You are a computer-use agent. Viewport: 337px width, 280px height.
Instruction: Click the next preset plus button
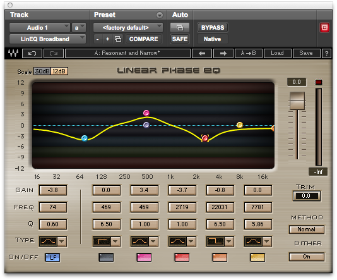pyautogui.click(x=108, y=39)
